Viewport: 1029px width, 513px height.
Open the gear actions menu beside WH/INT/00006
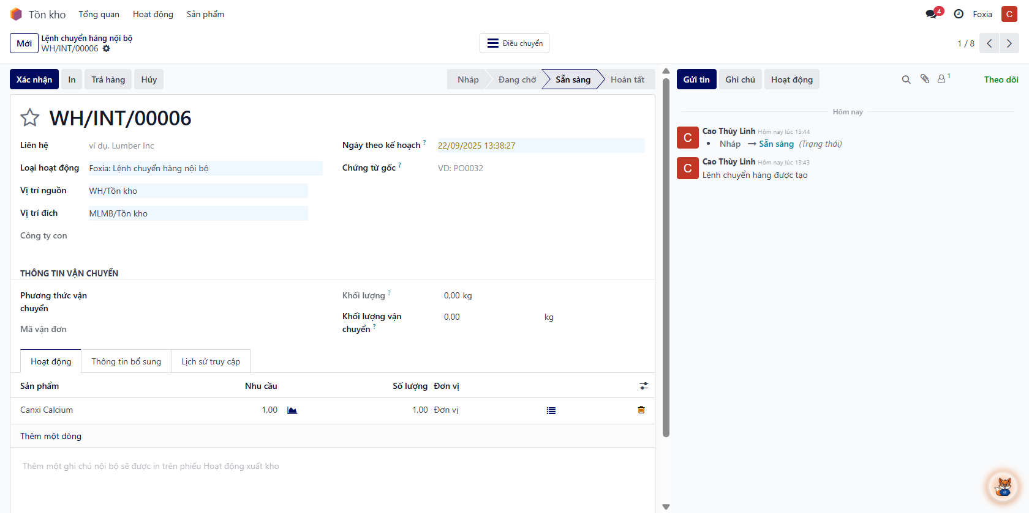[107, 49]
